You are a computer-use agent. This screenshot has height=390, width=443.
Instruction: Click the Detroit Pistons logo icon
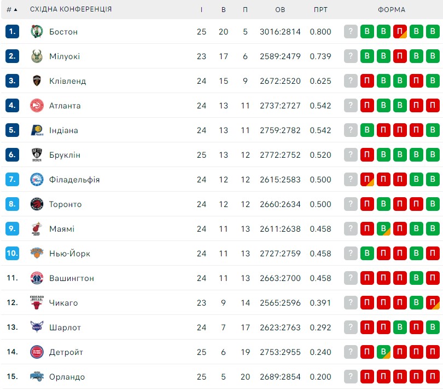(x=37, y=352)
